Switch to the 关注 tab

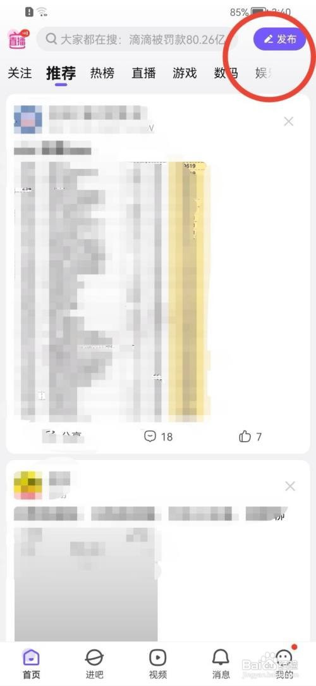(x=20, y=73)
